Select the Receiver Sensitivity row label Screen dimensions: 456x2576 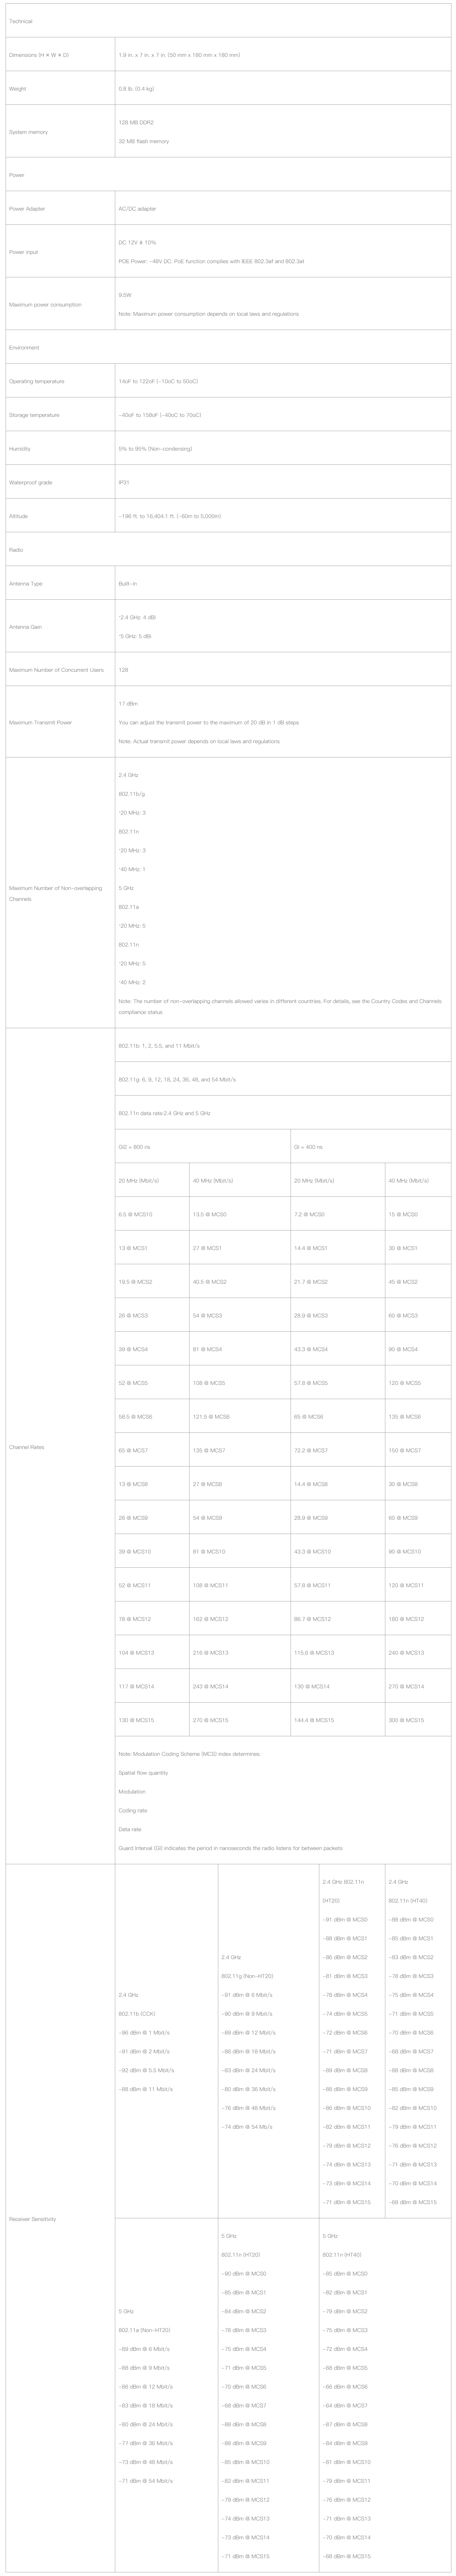33,2219
